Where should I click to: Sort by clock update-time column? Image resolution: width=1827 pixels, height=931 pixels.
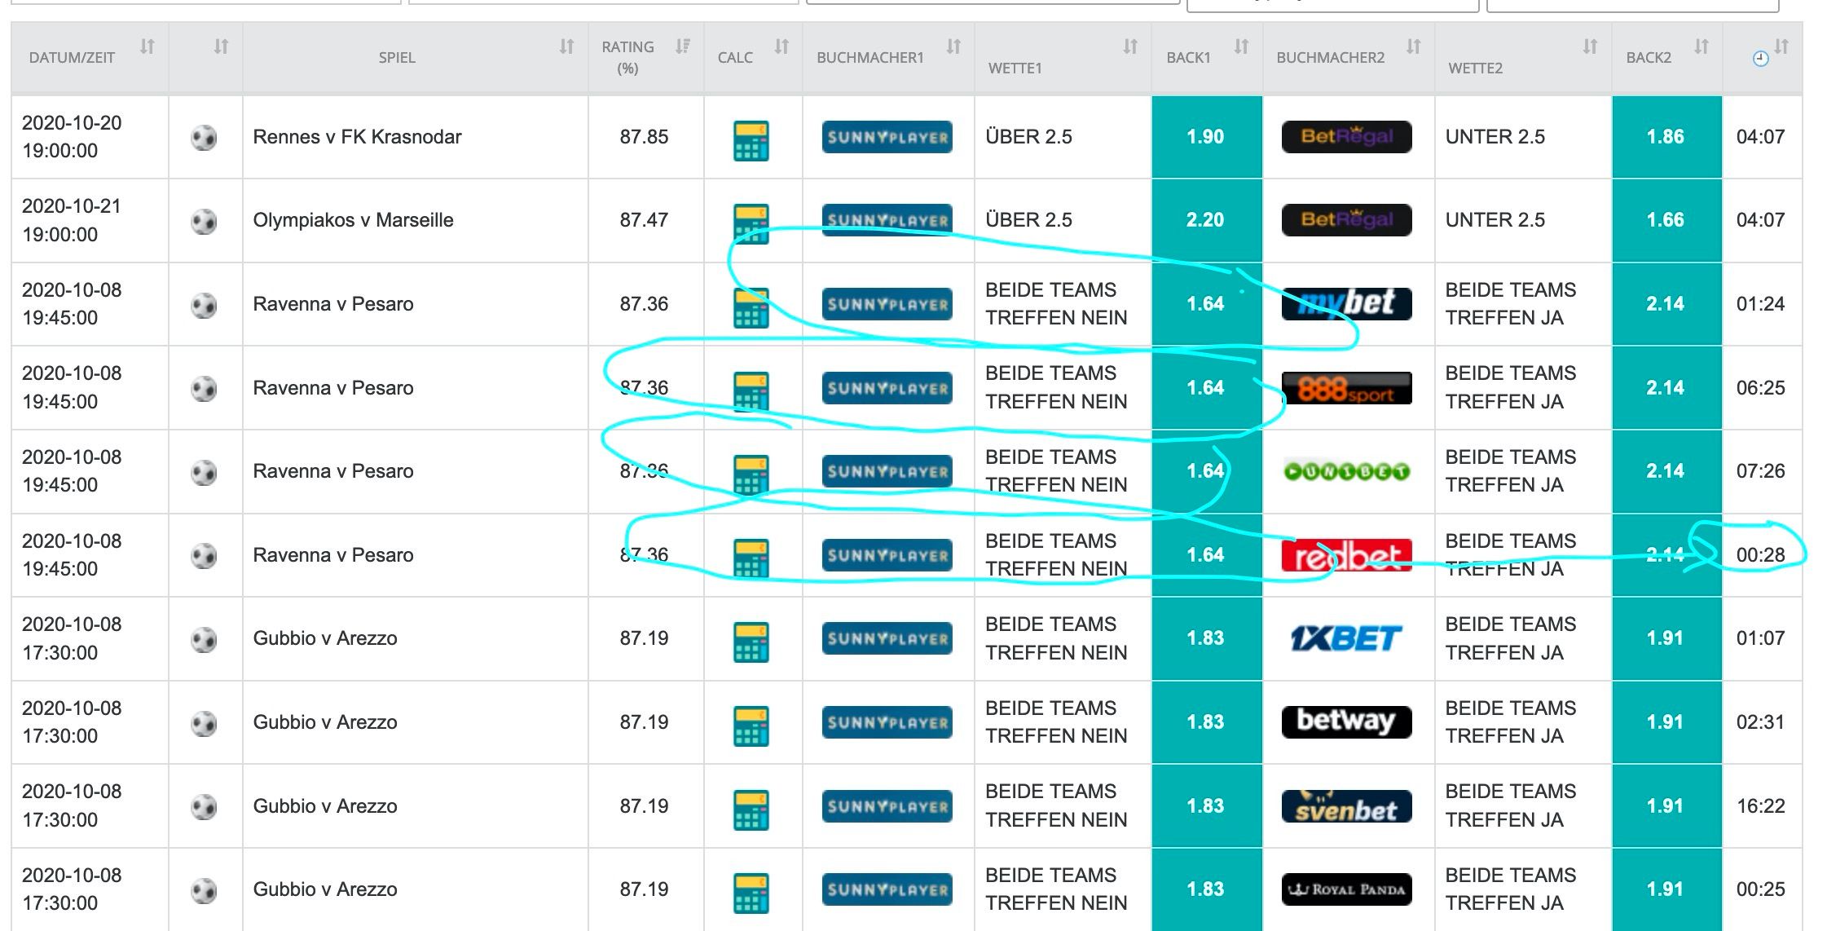[1781, 46]
